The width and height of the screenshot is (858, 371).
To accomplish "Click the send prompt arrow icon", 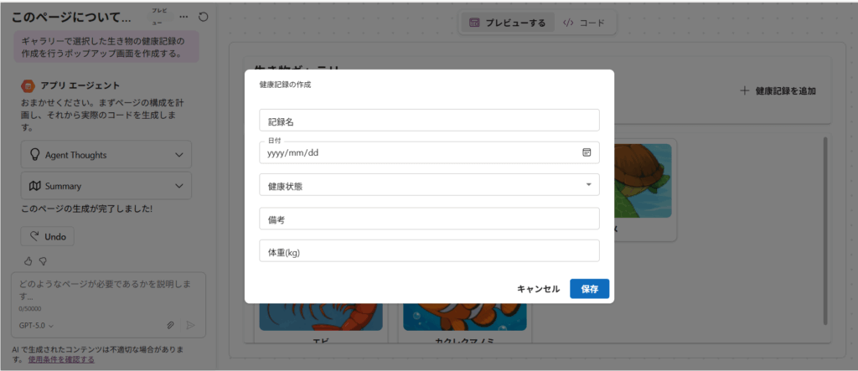I will [190, 325].
